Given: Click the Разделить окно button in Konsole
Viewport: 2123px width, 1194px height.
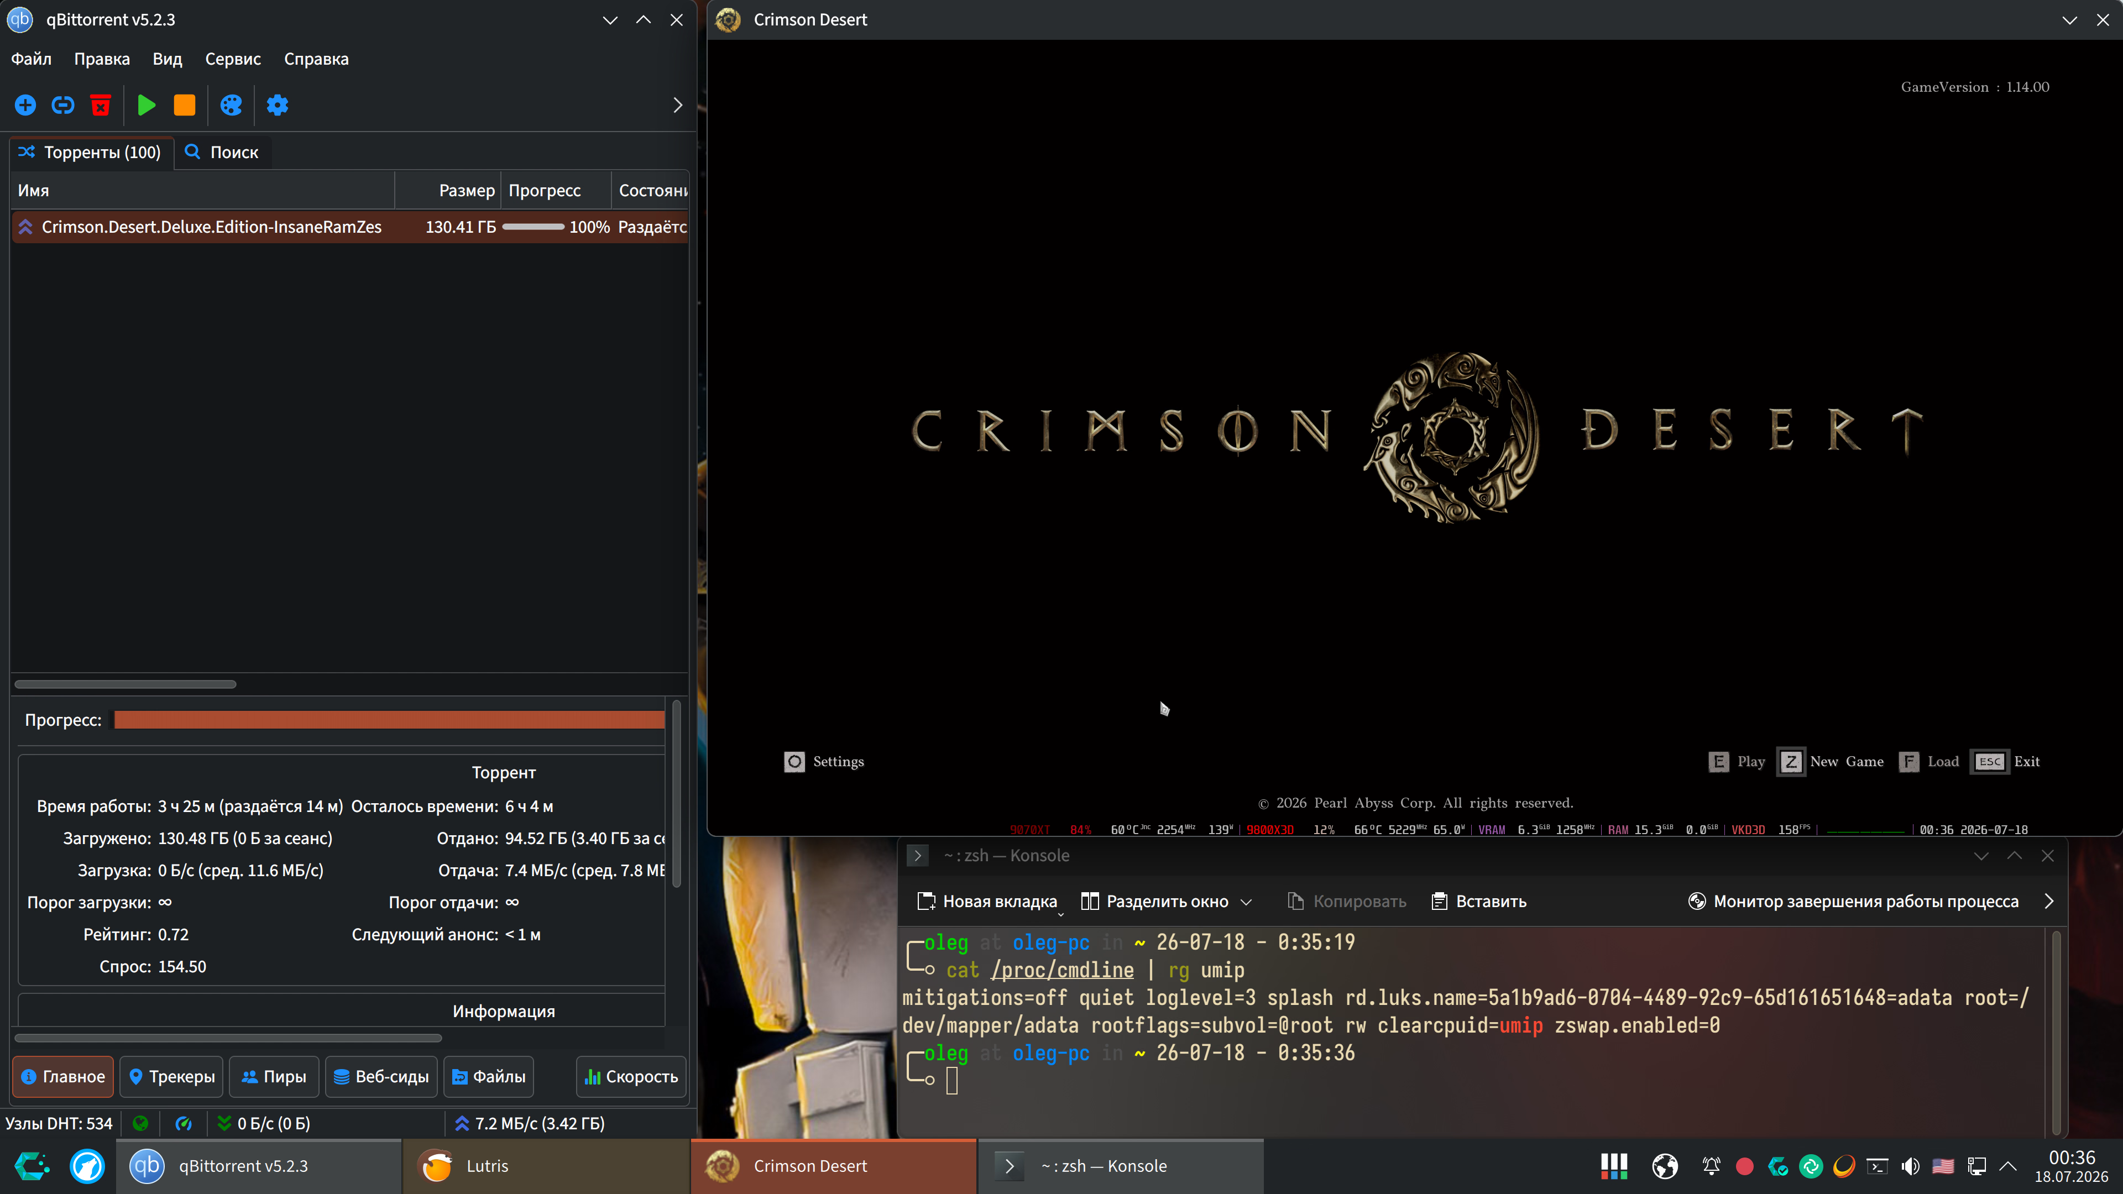Looking at the screenshot, I should coord(1154,902).
